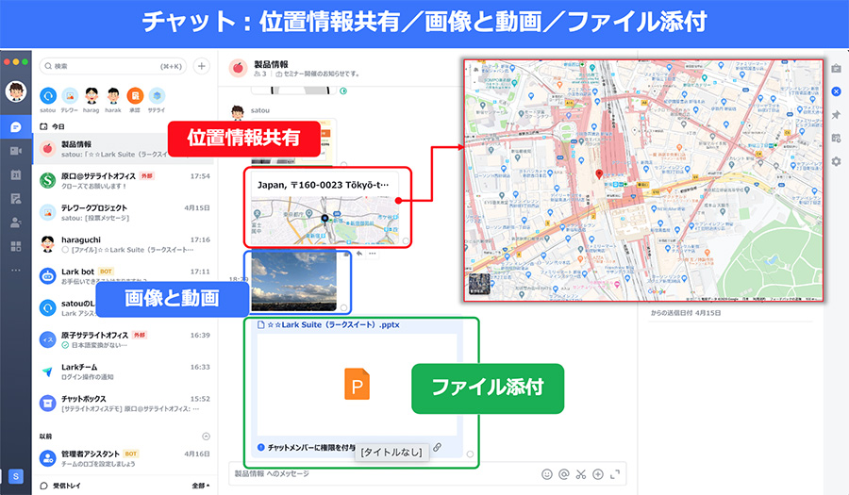The height and width of the screenshot is (495, 849).
Task: Toggle the read-status circle beside the pptx message
Action: (470, 454)
